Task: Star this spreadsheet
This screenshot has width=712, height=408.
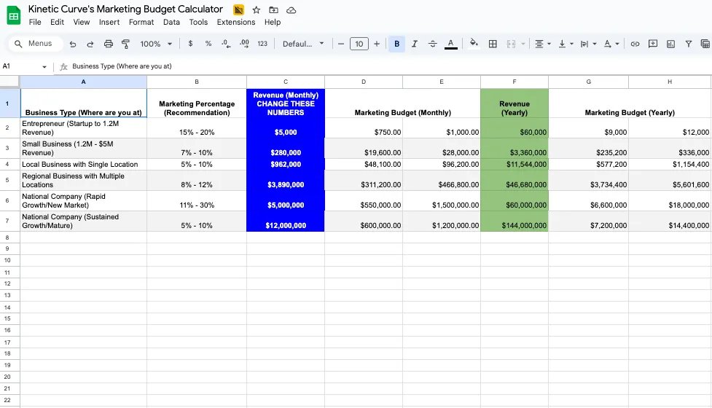Action: click(256, 9)
